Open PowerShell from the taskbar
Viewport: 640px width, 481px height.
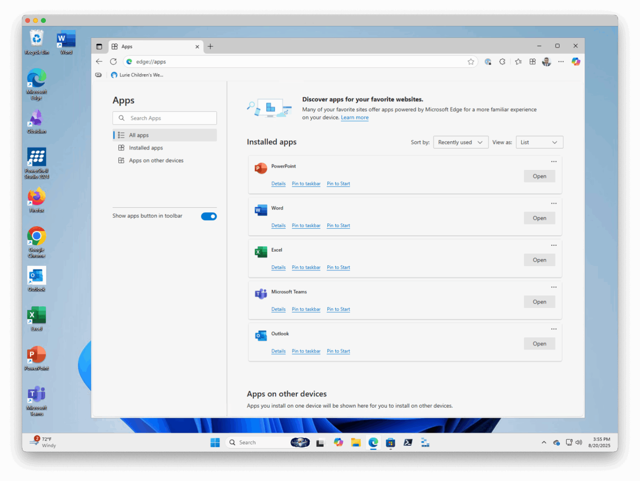(x=408, y=442)
